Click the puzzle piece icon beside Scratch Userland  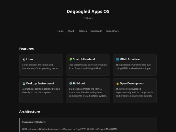click(71, 59)
